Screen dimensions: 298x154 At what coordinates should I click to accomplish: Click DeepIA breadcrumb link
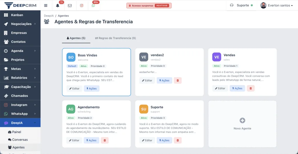pos(49,16)
